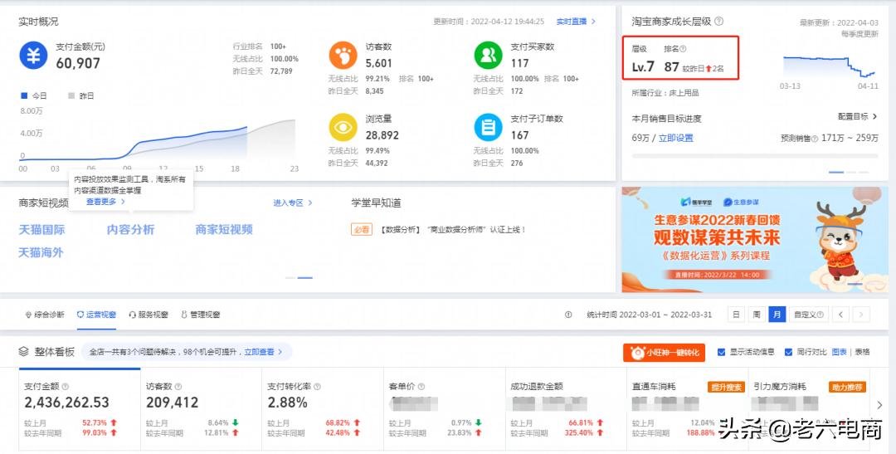Switch to 综合诊断 tab
The image size is (896, 454).
45,315
